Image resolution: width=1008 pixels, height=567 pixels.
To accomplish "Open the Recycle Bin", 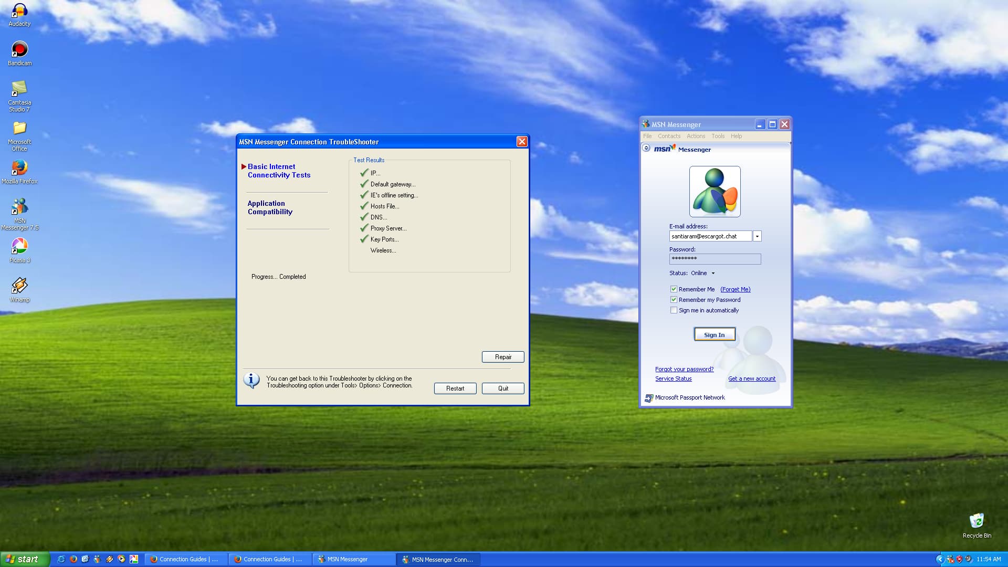I will [976, 521].
